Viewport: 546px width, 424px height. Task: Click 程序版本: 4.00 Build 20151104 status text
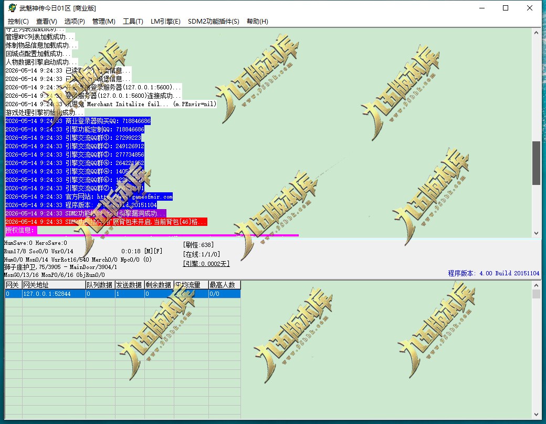pyautogui.click(x=493, y=273)
